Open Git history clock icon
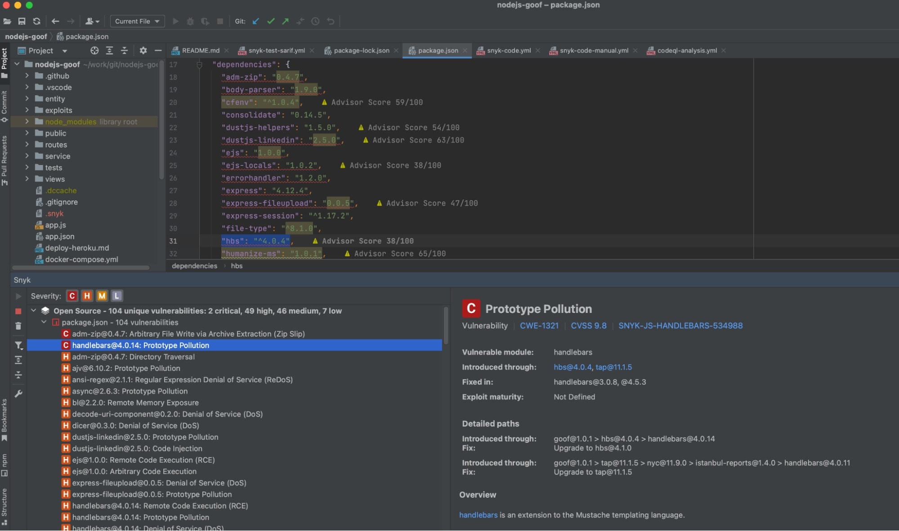This screenshot has height=531, width=899. pos(315,21)
